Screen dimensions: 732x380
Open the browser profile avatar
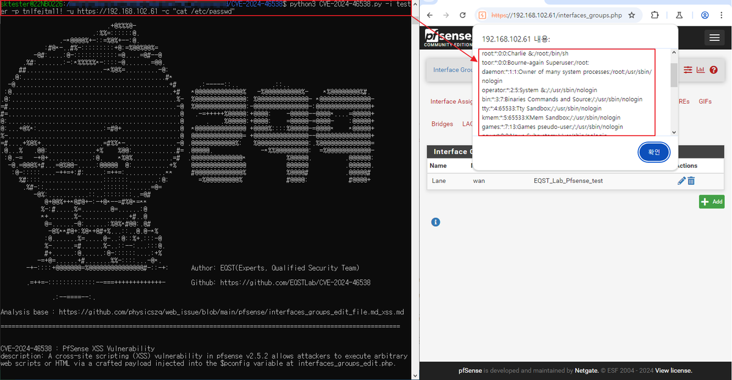coord(705,15)
